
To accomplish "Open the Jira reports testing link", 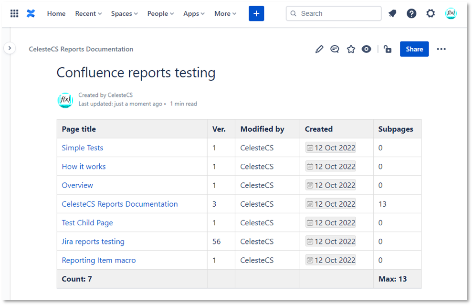I will pos(93,242).
